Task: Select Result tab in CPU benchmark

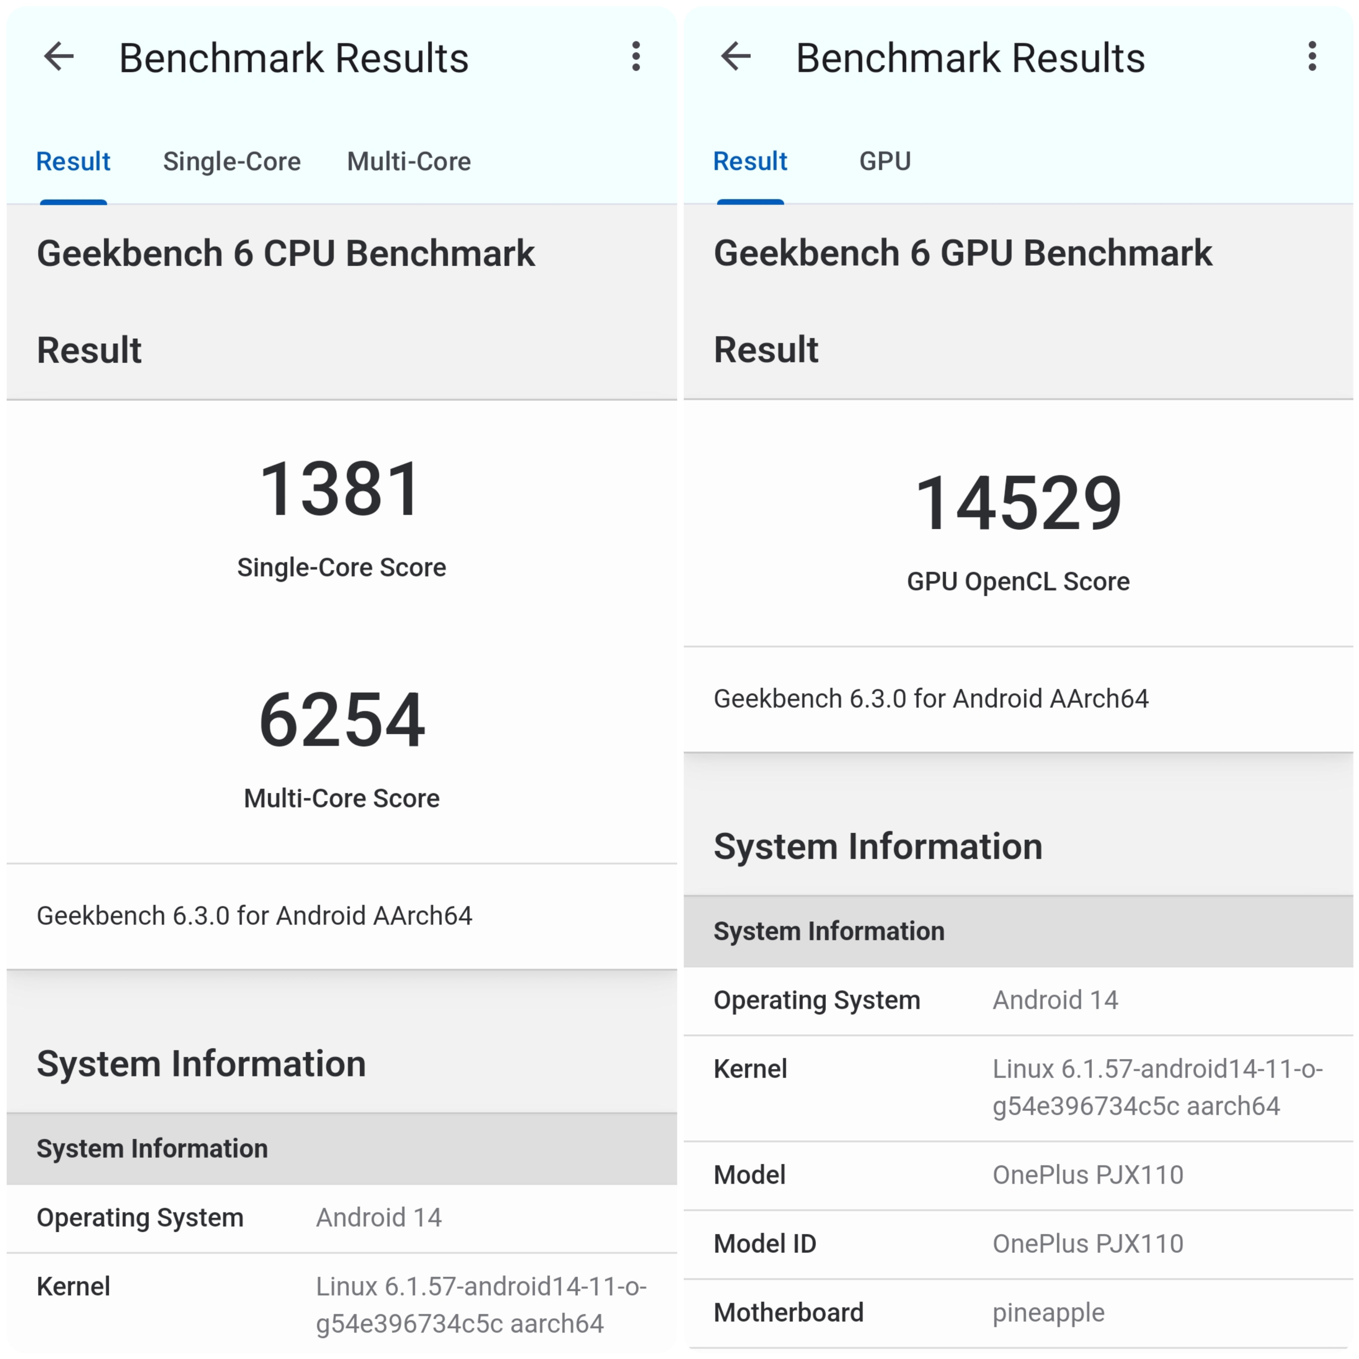Action: click(x=73, y=162)
